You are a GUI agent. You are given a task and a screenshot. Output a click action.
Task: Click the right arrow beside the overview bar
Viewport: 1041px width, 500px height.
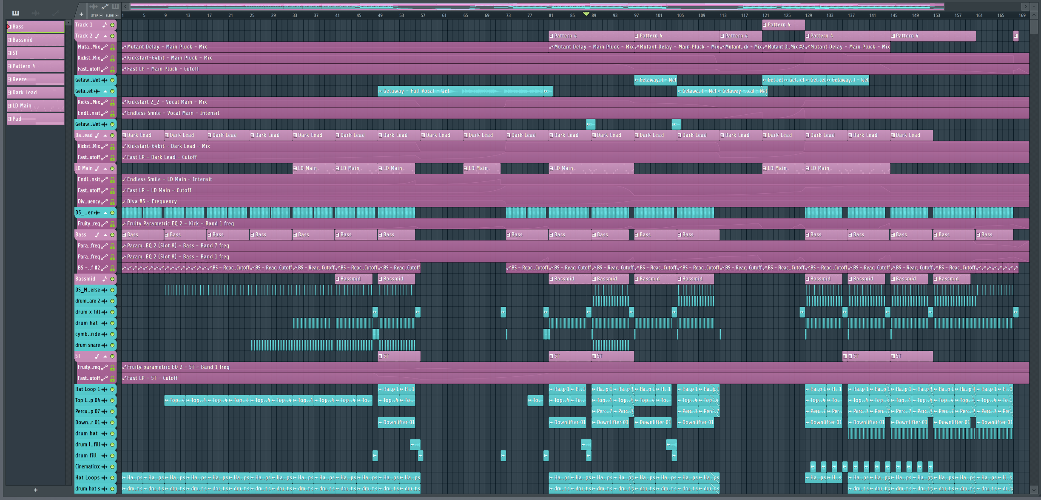click(1025, 6)
